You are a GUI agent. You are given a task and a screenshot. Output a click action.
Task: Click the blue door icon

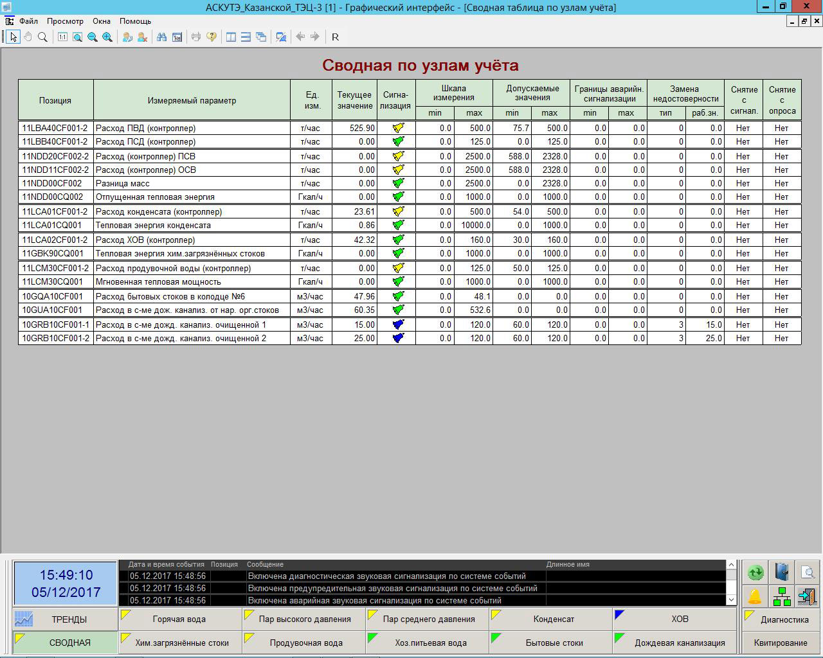click(x=781, y=572)
